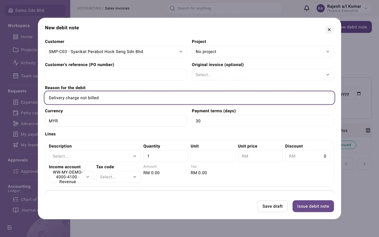Click the Reason for the debit field
The width and height of the screenshot is (379, 237).
189,98
